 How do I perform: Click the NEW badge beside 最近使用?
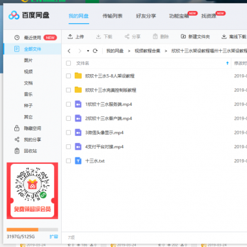point(50,38)
